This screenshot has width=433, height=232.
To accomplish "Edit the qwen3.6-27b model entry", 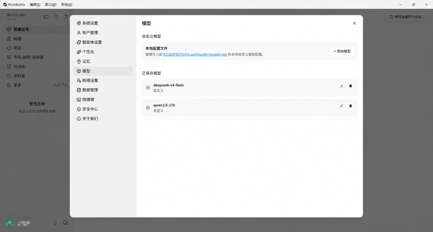I will (341, 106).
